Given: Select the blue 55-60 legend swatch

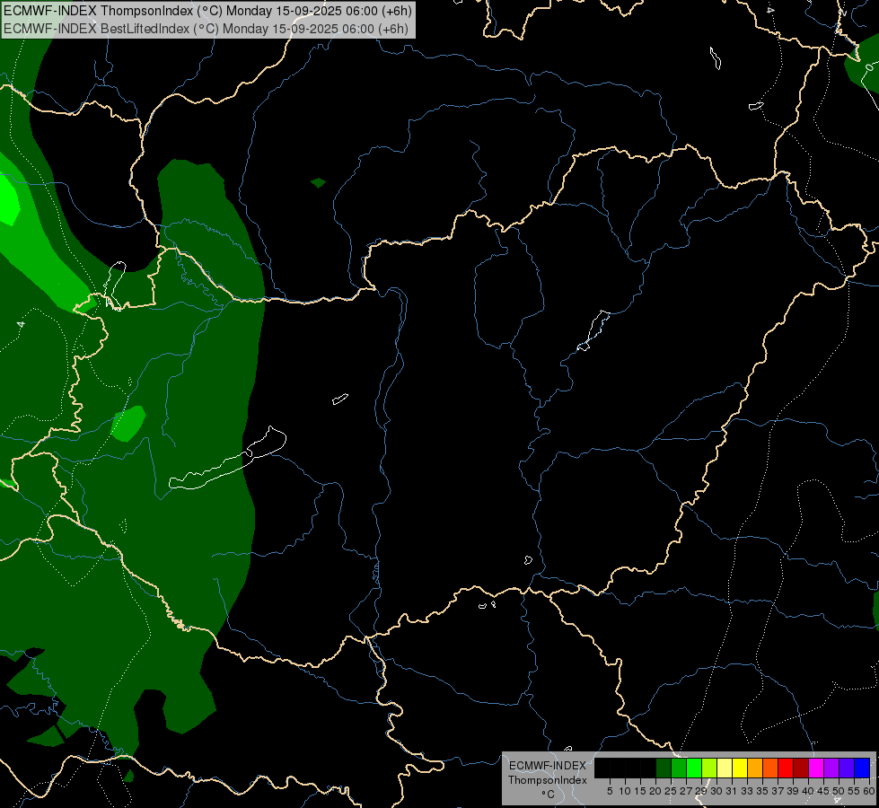Looking at the screenshot, I should [x=862, y=768].
